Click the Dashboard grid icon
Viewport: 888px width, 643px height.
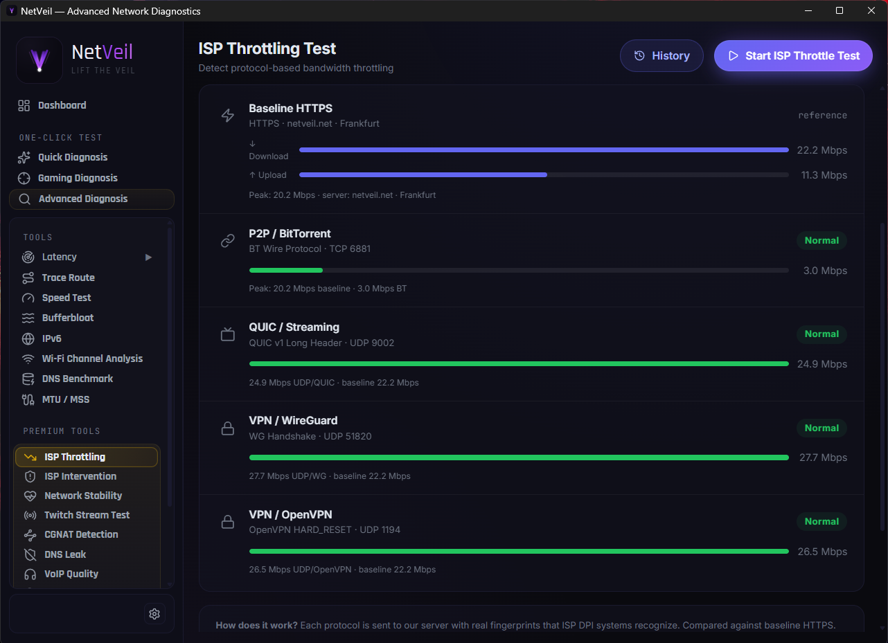click(24, 105)
